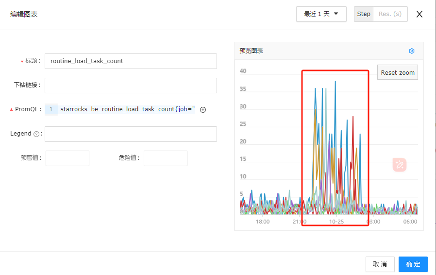
Task: Click the PromQL query editor text
Action: click(x=128, y=109)
